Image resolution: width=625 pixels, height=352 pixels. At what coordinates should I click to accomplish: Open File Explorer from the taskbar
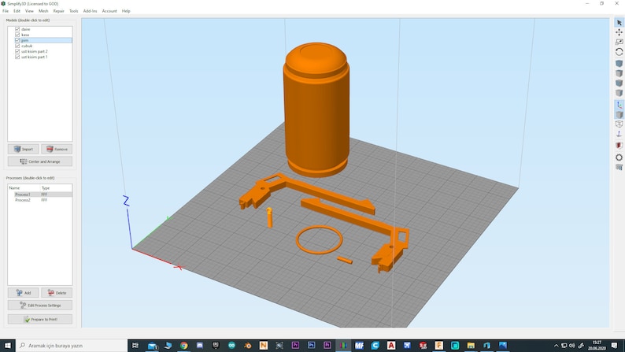point(471,345)
